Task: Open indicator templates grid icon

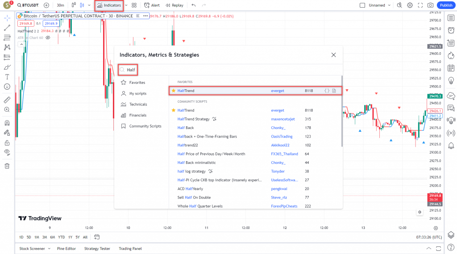Action: (134, 5)
